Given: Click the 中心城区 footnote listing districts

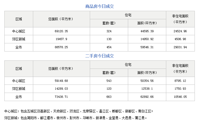Looking at the screenshot, I should 79,111.
